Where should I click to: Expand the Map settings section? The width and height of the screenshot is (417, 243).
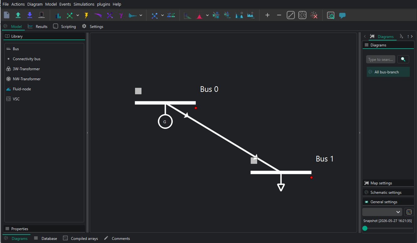point(388,183)
